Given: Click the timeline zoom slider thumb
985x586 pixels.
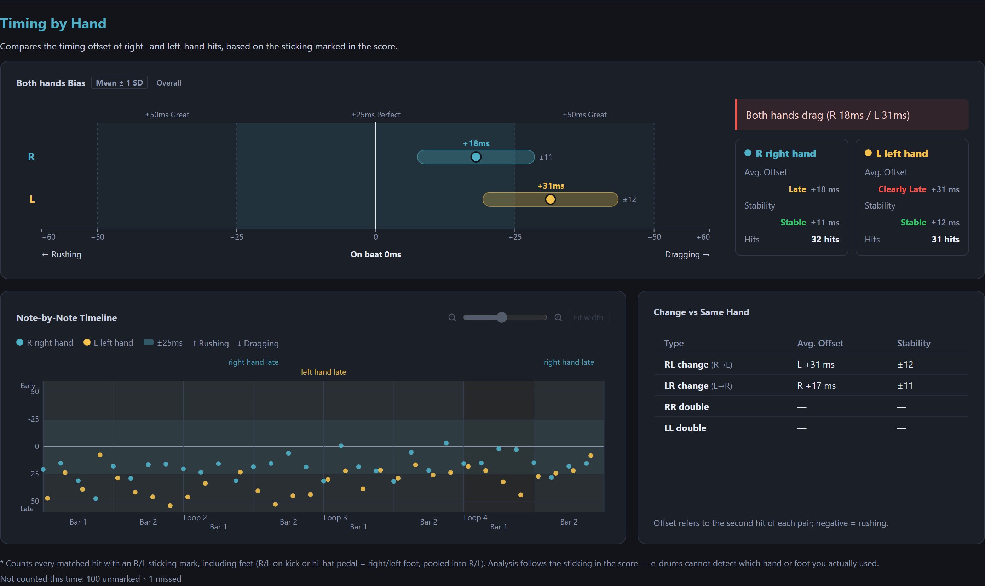Looking at the screenshot, I should [502, 317].
